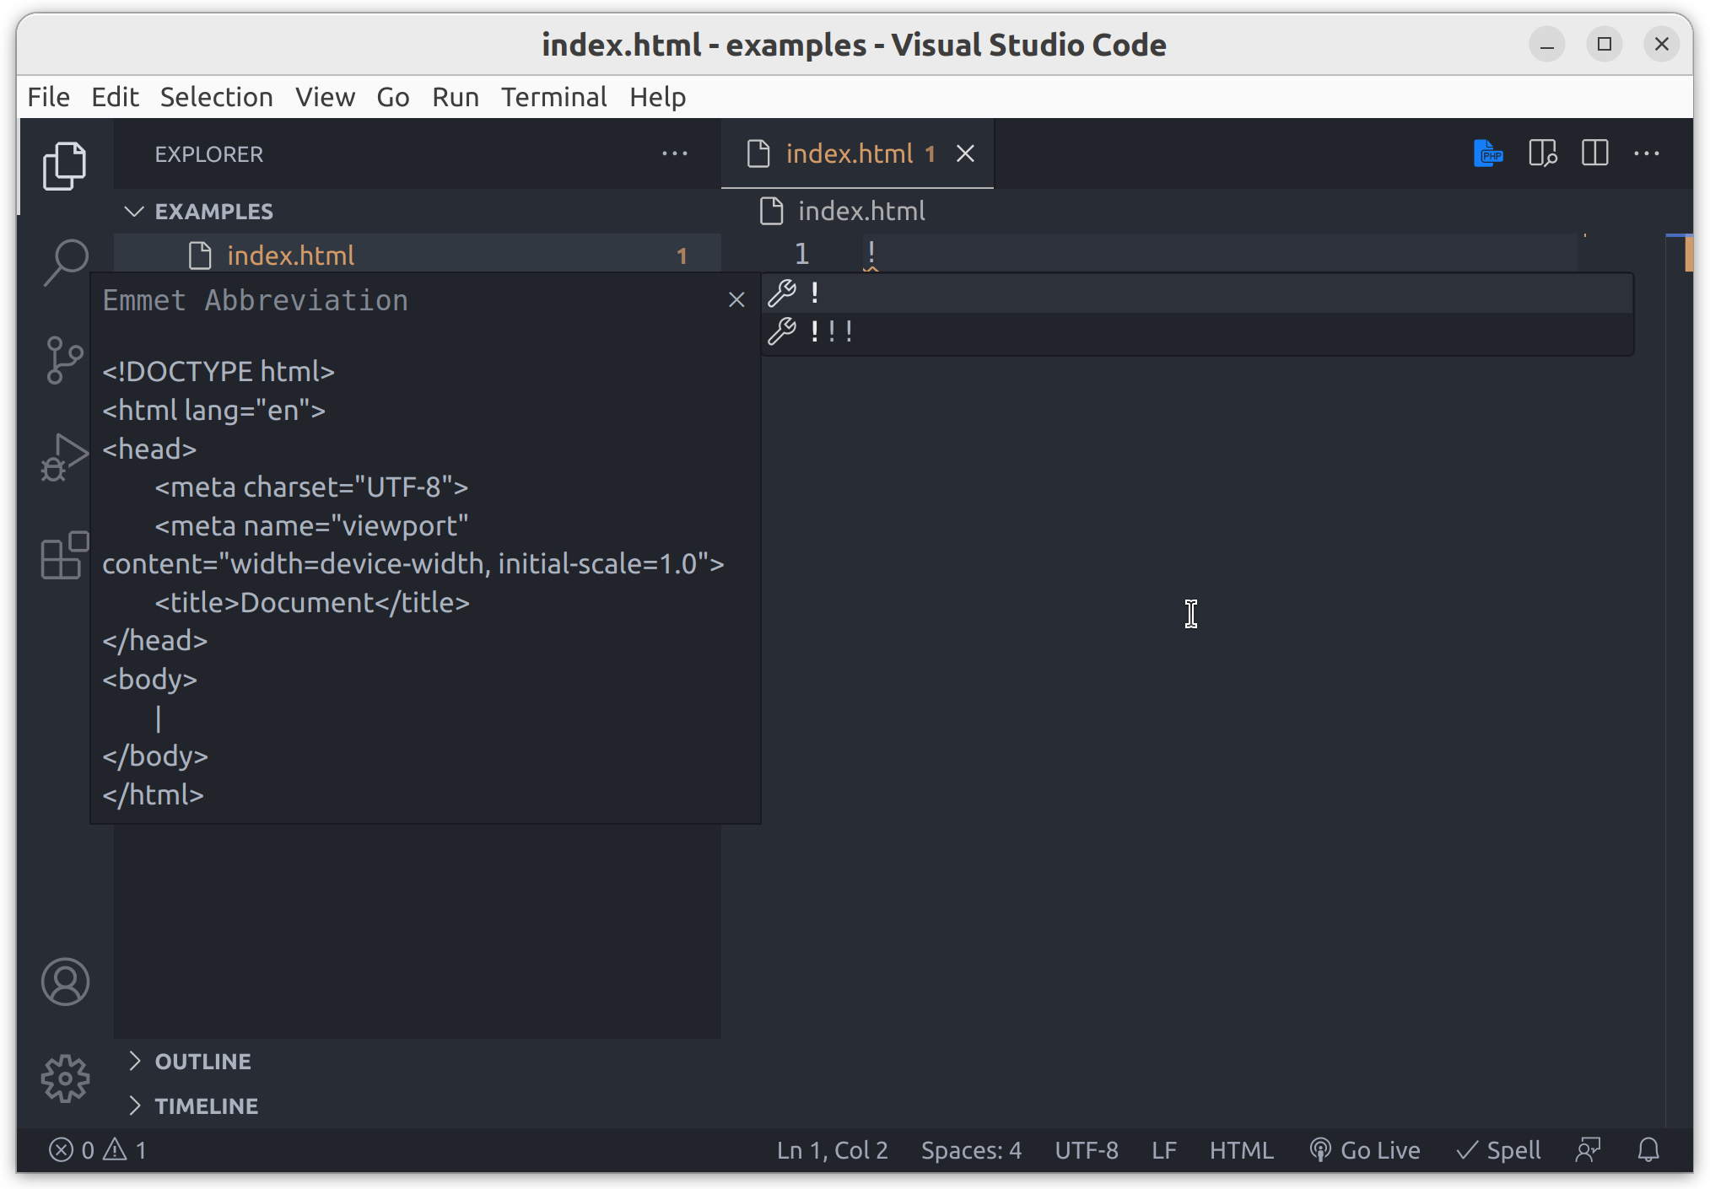Toggle the secondary sidebar layout
1710x1189 pixels.
point(1594,152)
